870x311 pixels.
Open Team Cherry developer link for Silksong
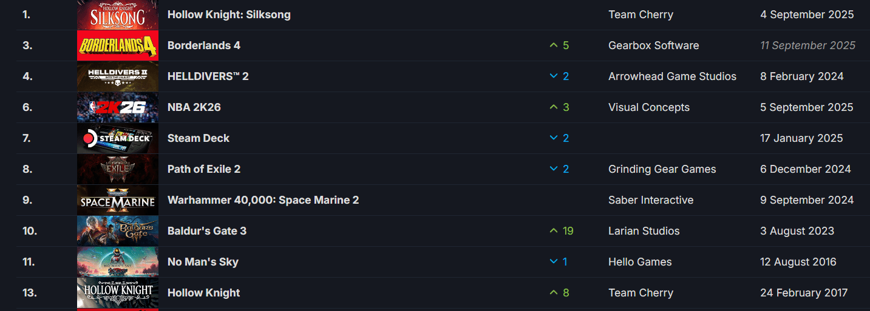(x=641, y=15)
